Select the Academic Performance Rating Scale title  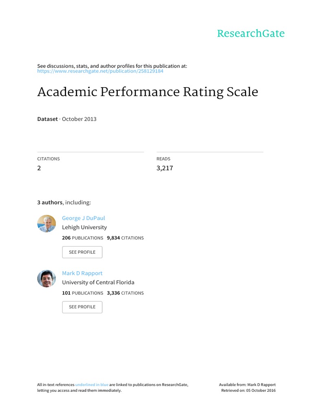[x=148, y=92]
